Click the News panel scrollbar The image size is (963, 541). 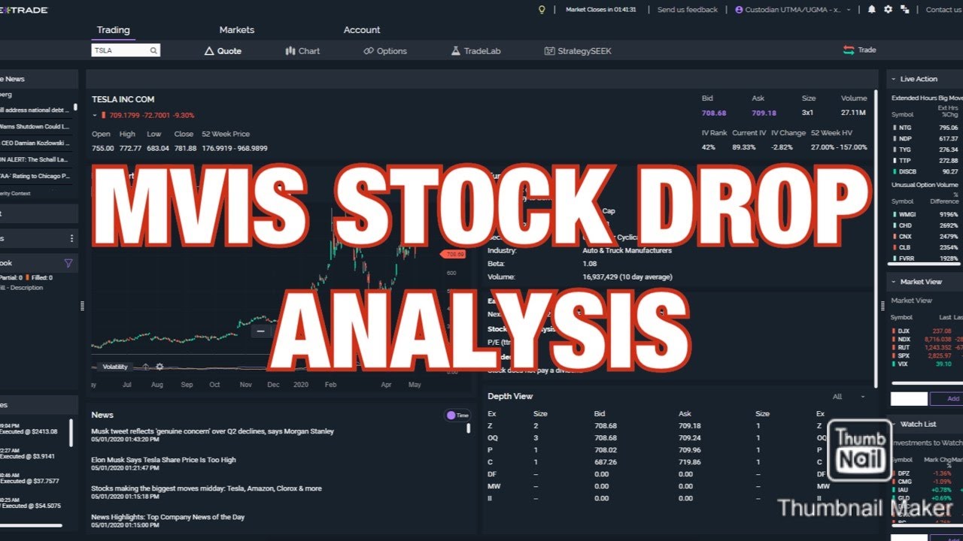(469, 428)
